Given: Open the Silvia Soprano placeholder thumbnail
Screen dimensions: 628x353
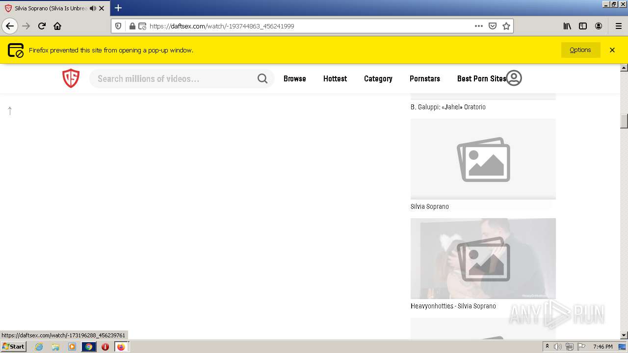Looking at the screenshot, I should pos(483,159).
